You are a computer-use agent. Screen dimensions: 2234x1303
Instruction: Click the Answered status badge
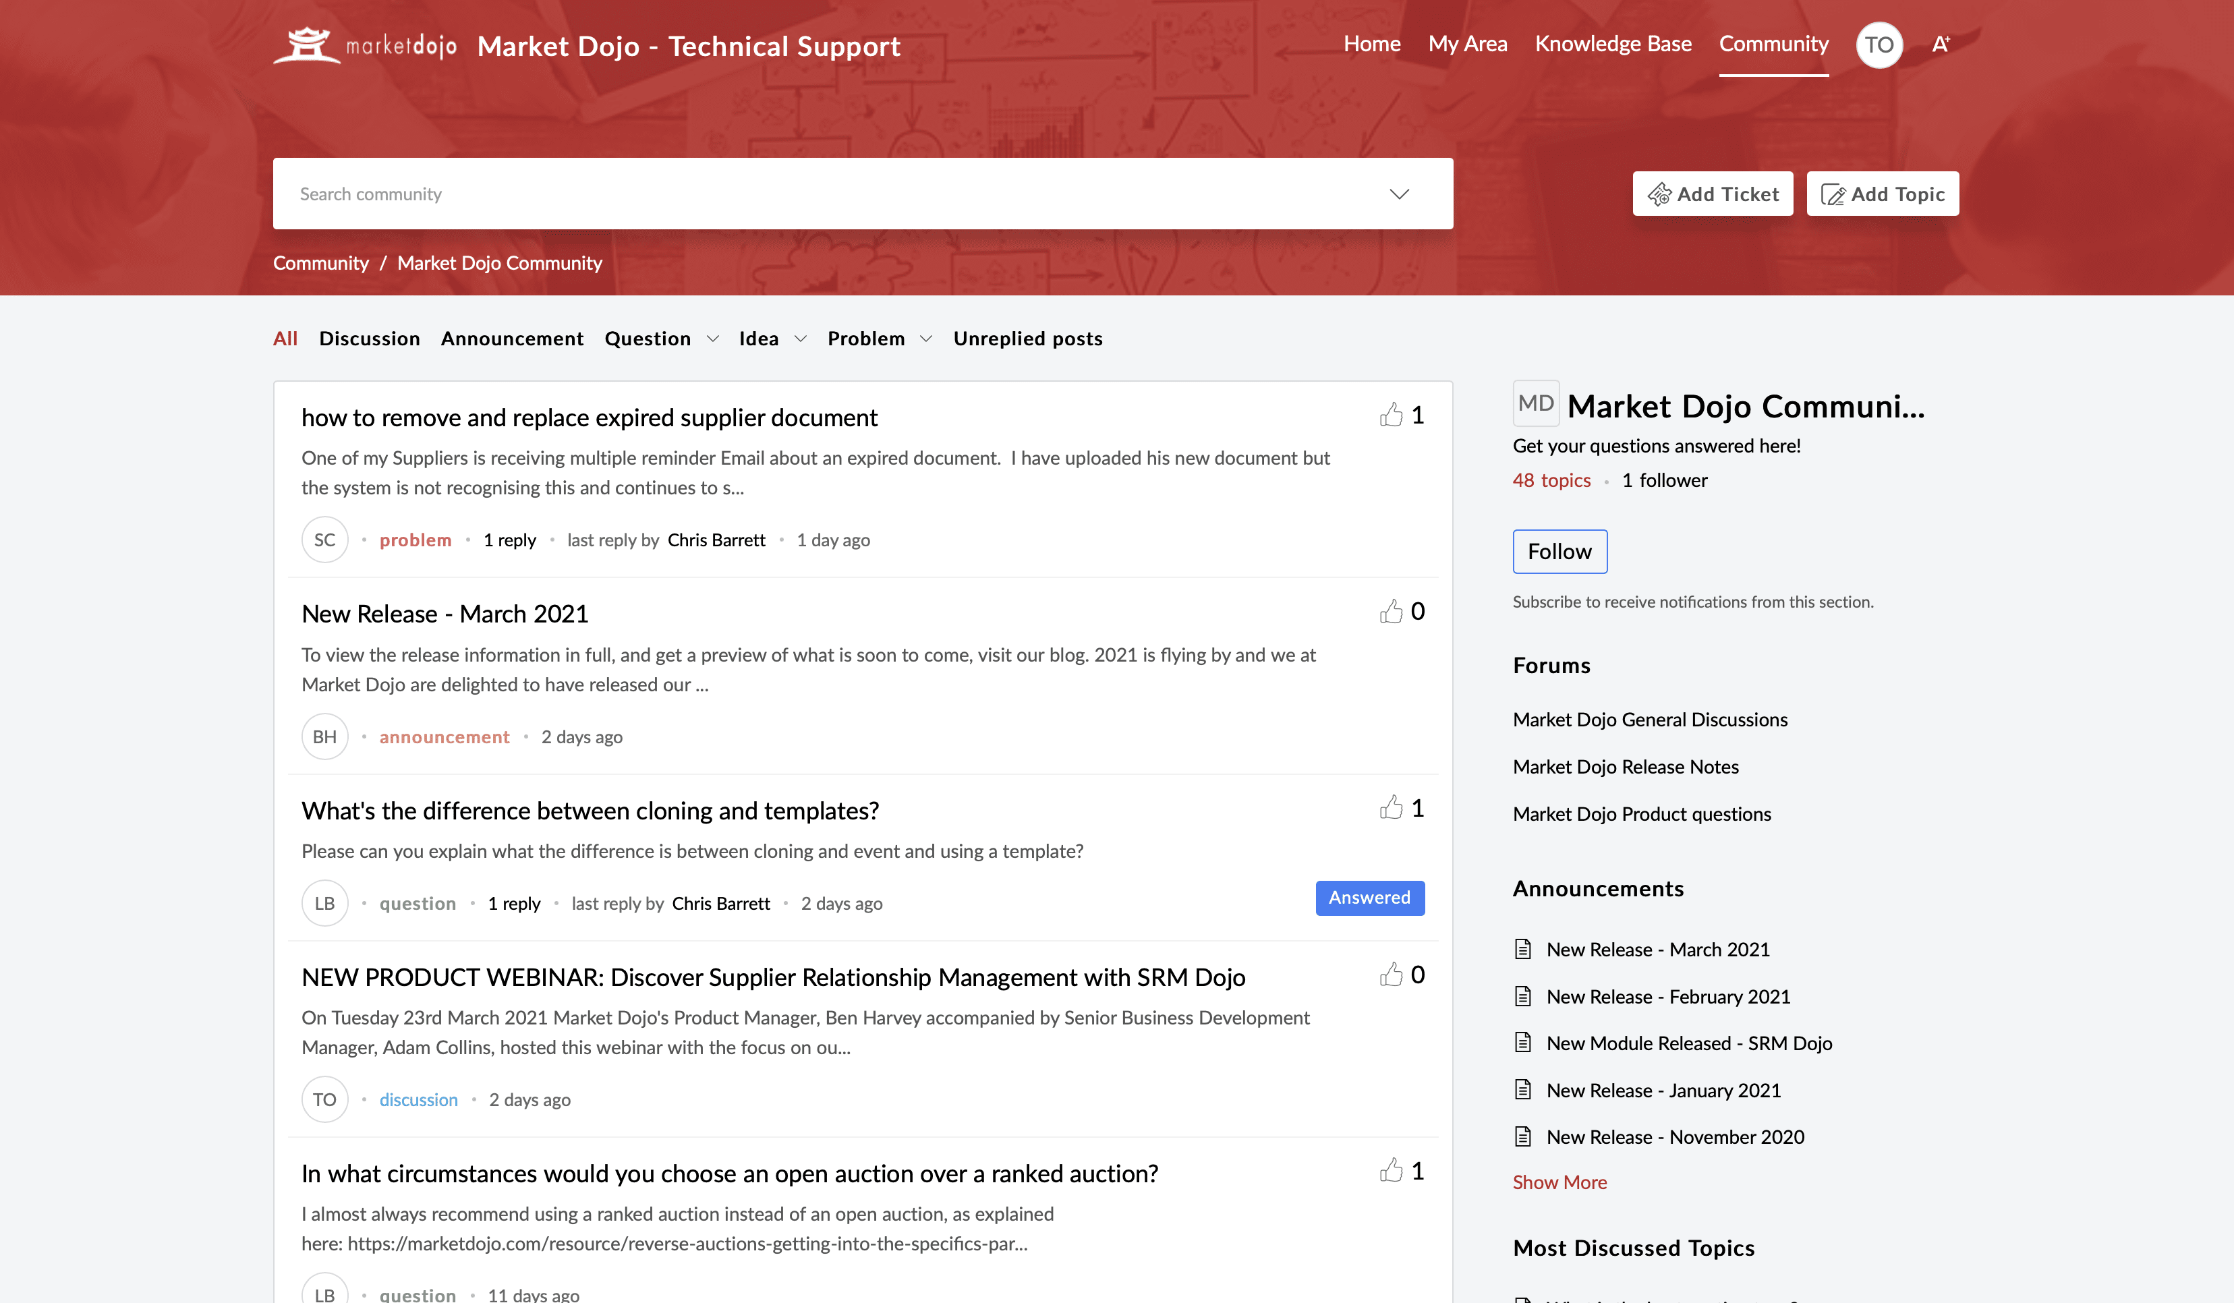(x=1370, y=897)
